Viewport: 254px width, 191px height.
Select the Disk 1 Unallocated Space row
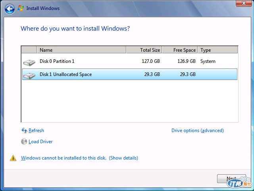pos(130,74)
